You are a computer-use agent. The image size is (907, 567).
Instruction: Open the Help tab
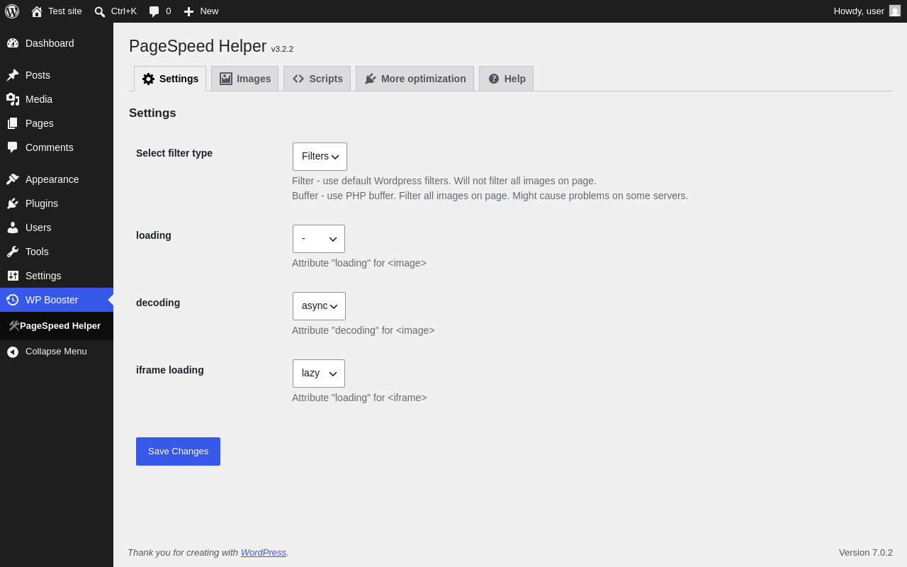506,79
